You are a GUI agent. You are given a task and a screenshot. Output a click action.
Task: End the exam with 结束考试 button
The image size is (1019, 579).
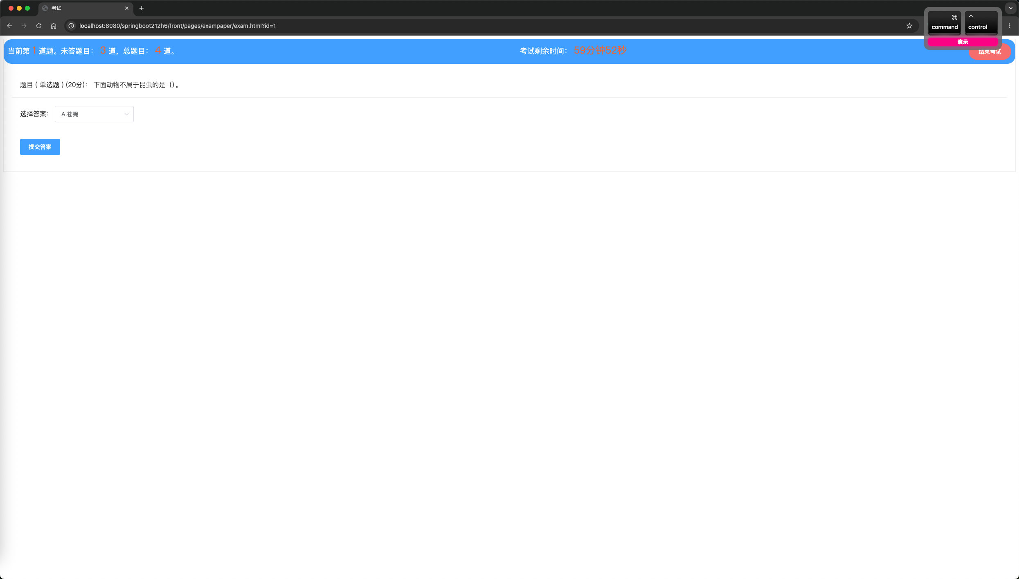pos(990,52)
